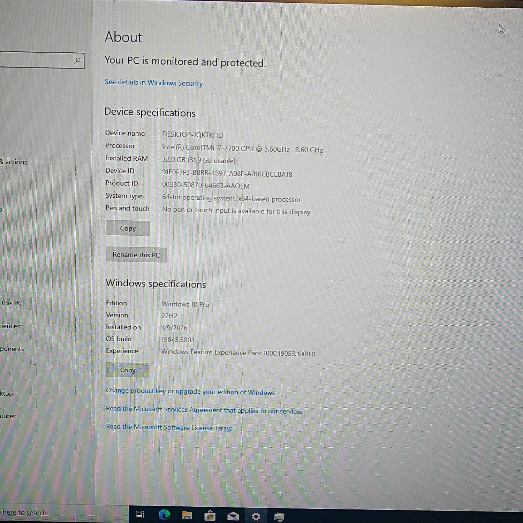Click the edition value Windows 10 Pro
523x523 pixels.
tap(185, 304)
